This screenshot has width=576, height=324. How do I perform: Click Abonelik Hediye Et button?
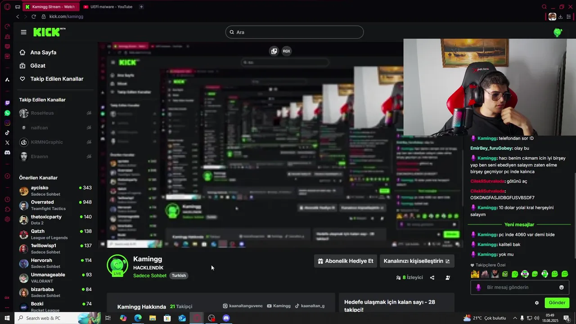346,261
